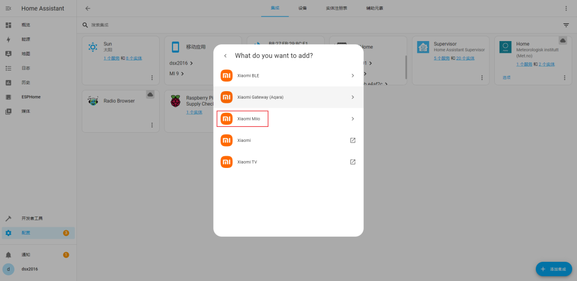
Task: Open the dsx2016 user avatar
Action: pos(9,269)
